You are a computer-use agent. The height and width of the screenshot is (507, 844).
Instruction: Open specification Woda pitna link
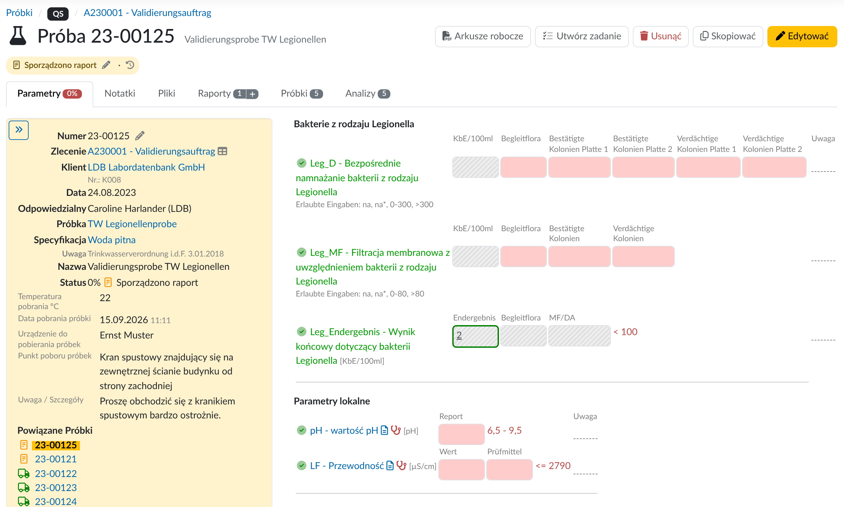tap(112, 240)
